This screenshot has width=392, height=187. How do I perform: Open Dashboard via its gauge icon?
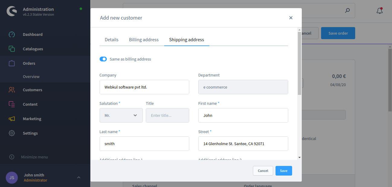[12, 34]
